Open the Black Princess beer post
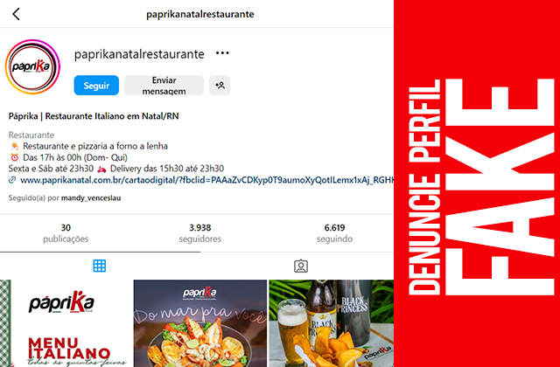This screenshot has width=560, height=367. (331, 323)
